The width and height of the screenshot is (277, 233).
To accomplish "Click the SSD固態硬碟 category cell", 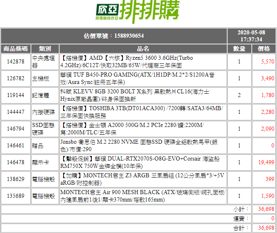I will click(x=45, y=129).
